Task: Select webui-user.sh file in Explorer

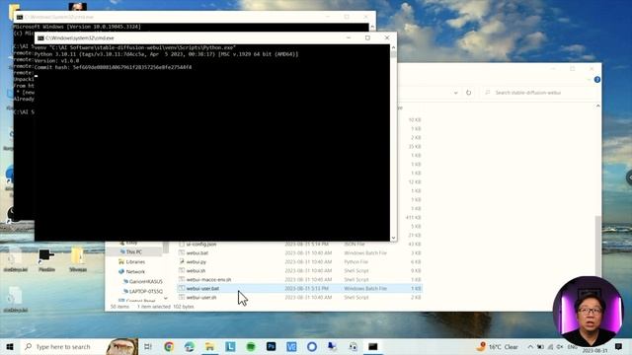Action: pyautogui.click(x=201, y=298)
